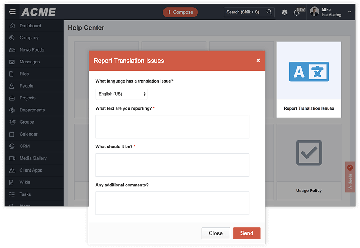Click the translation icon on the card
The width and height of the screenshot is (360, 248).
click(x=309, y=72)
